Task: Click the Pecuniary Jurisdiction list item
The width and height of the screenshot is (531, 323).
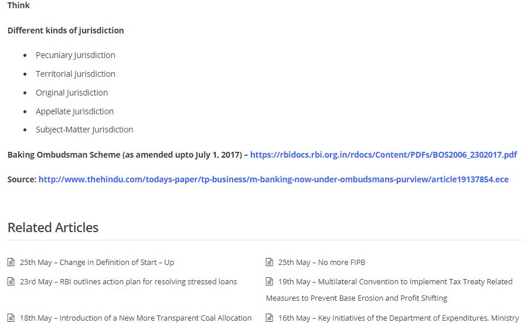Action: point(76,55)
